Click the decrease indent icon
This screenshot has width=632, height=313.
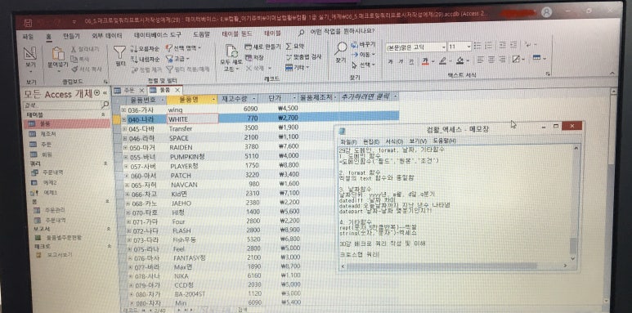[x=503, y=45]
